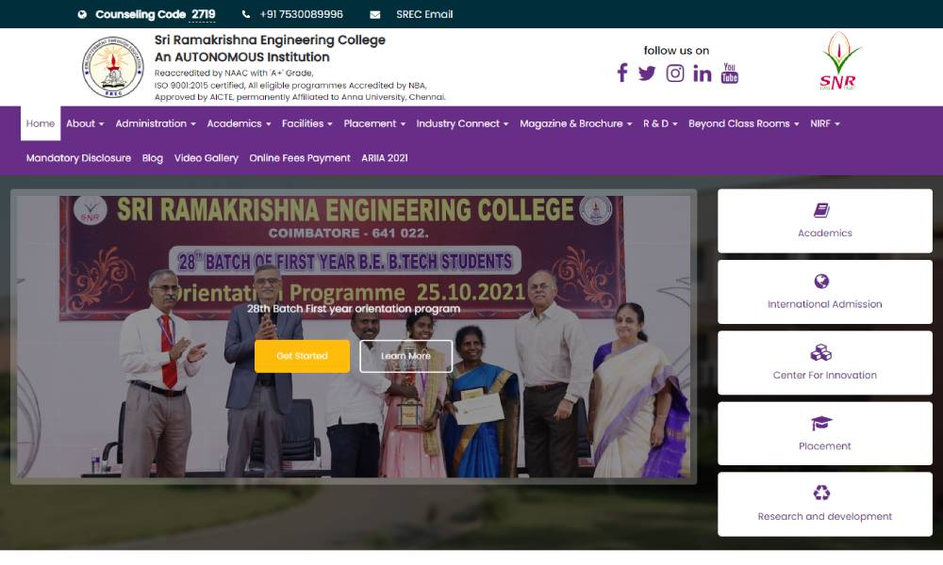Open the SREC Email link
The width and height of the screenshot is (943, 565).
coord(424,14)
